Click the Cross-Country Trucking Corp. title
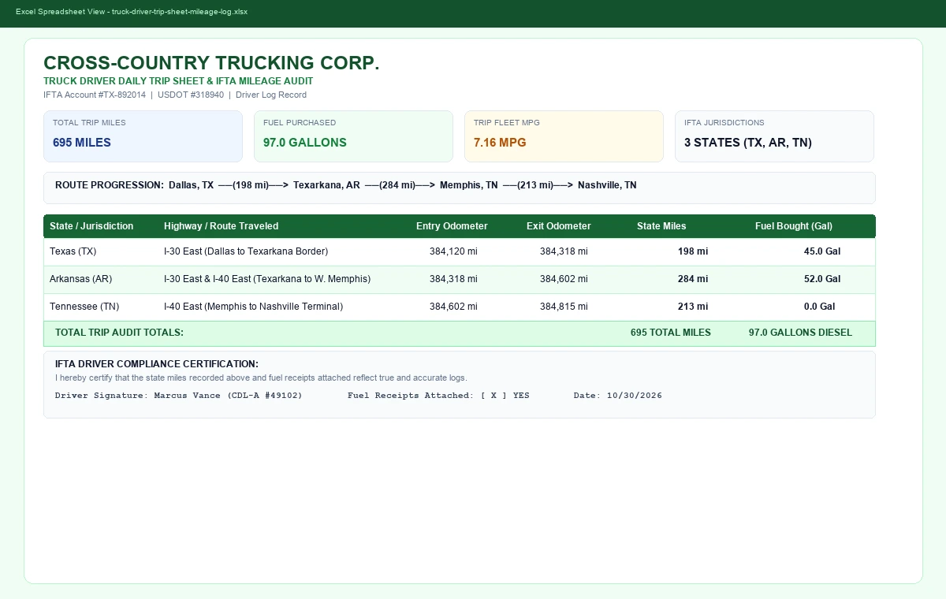The width and height of the screenshot is (946, 599). 211,64
